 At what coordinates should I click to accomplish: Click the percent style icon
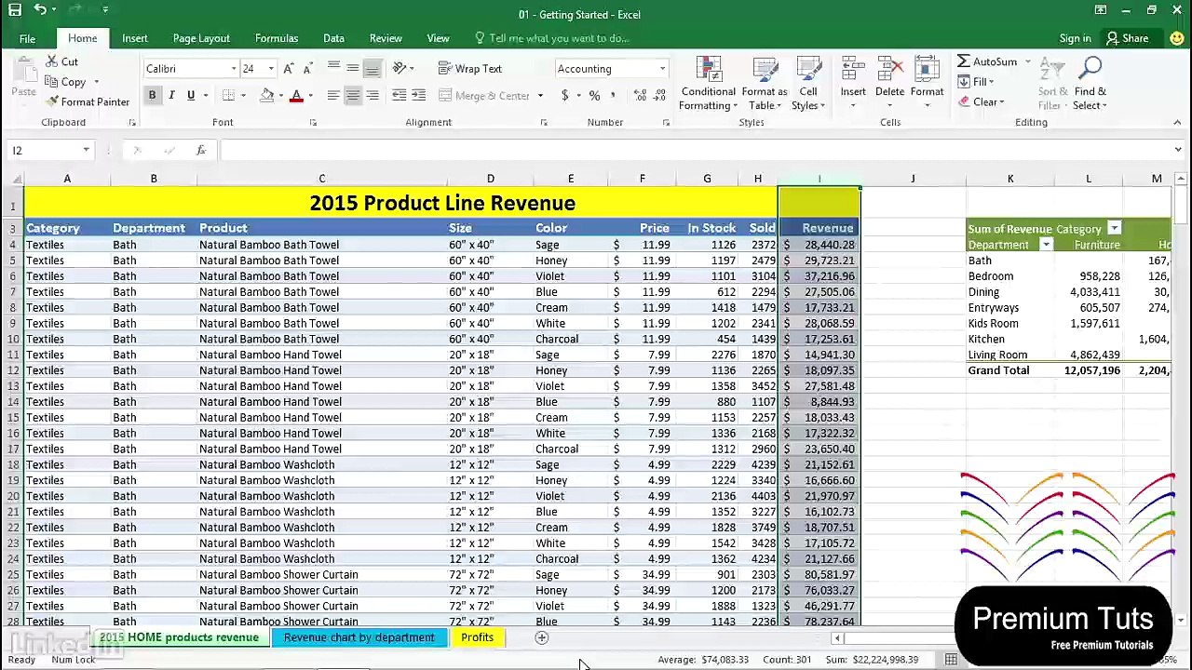tap(594, 95)
